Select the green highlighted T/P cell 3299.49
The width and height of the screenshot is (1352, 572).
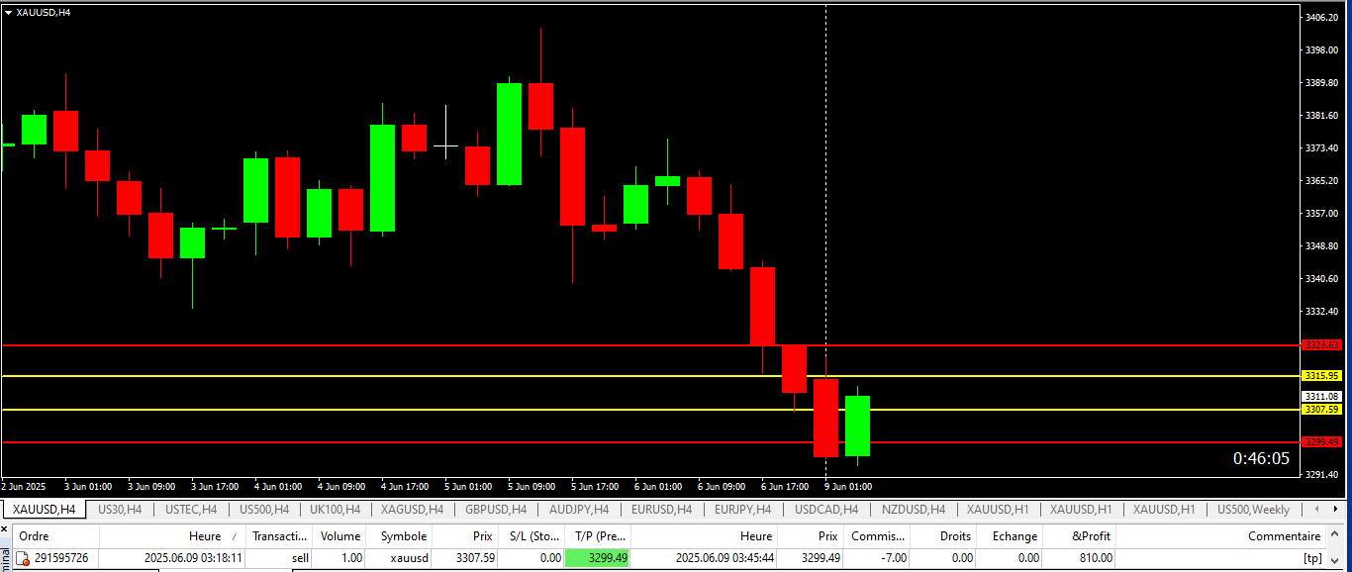597,558
